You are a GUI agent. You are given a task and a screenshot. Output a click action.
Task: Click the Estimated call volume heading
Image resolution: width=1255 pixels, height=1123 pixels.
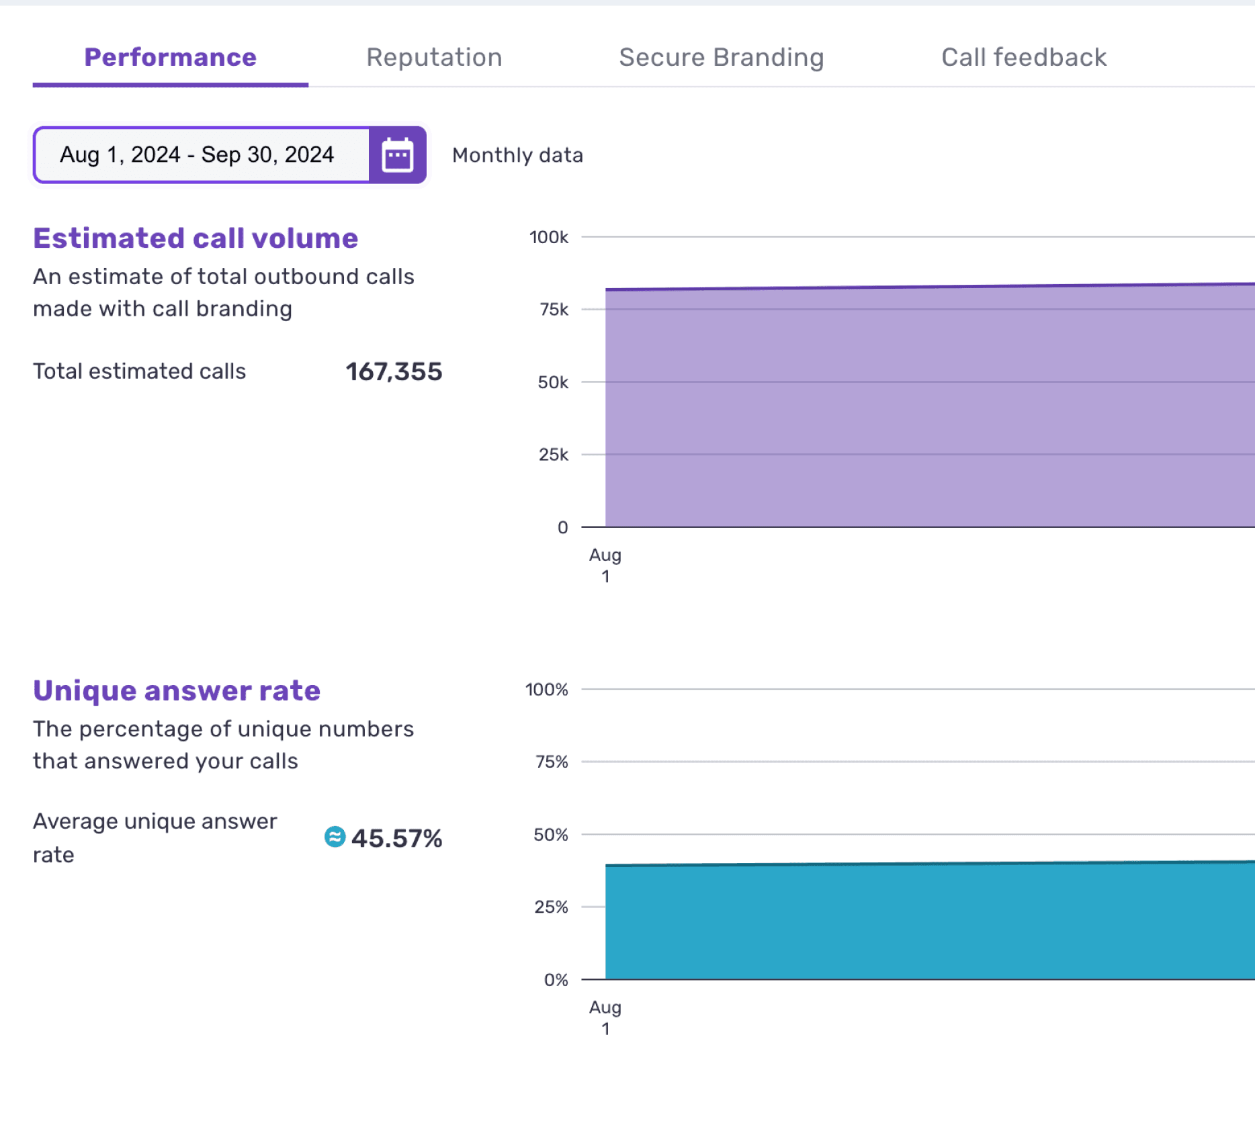tap(196, 238)
